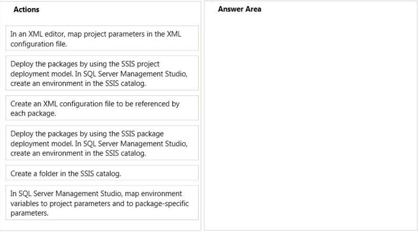Click the words 'XML configuration file.' in first action

[x=96, y=39]
